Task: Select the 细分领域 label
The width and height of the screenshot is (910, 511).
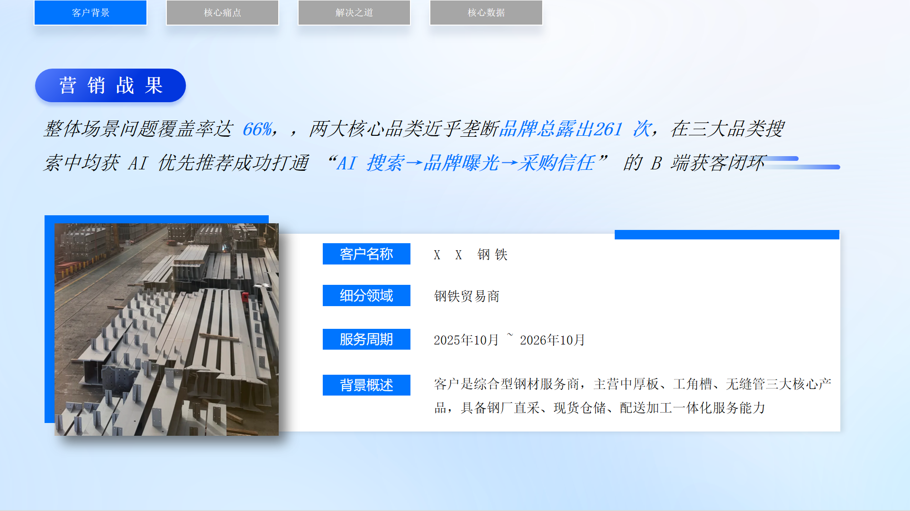Action: coord(366,296)
